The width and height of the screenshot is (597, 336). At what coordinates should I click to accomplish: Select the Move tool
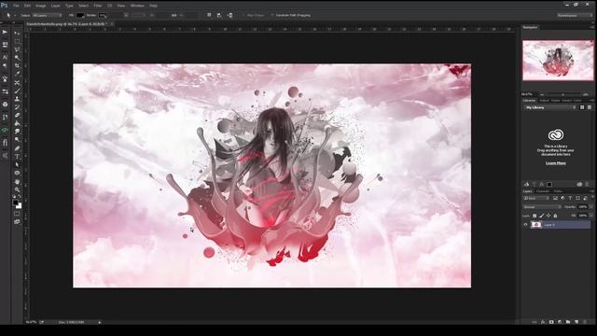click(17, 34)
